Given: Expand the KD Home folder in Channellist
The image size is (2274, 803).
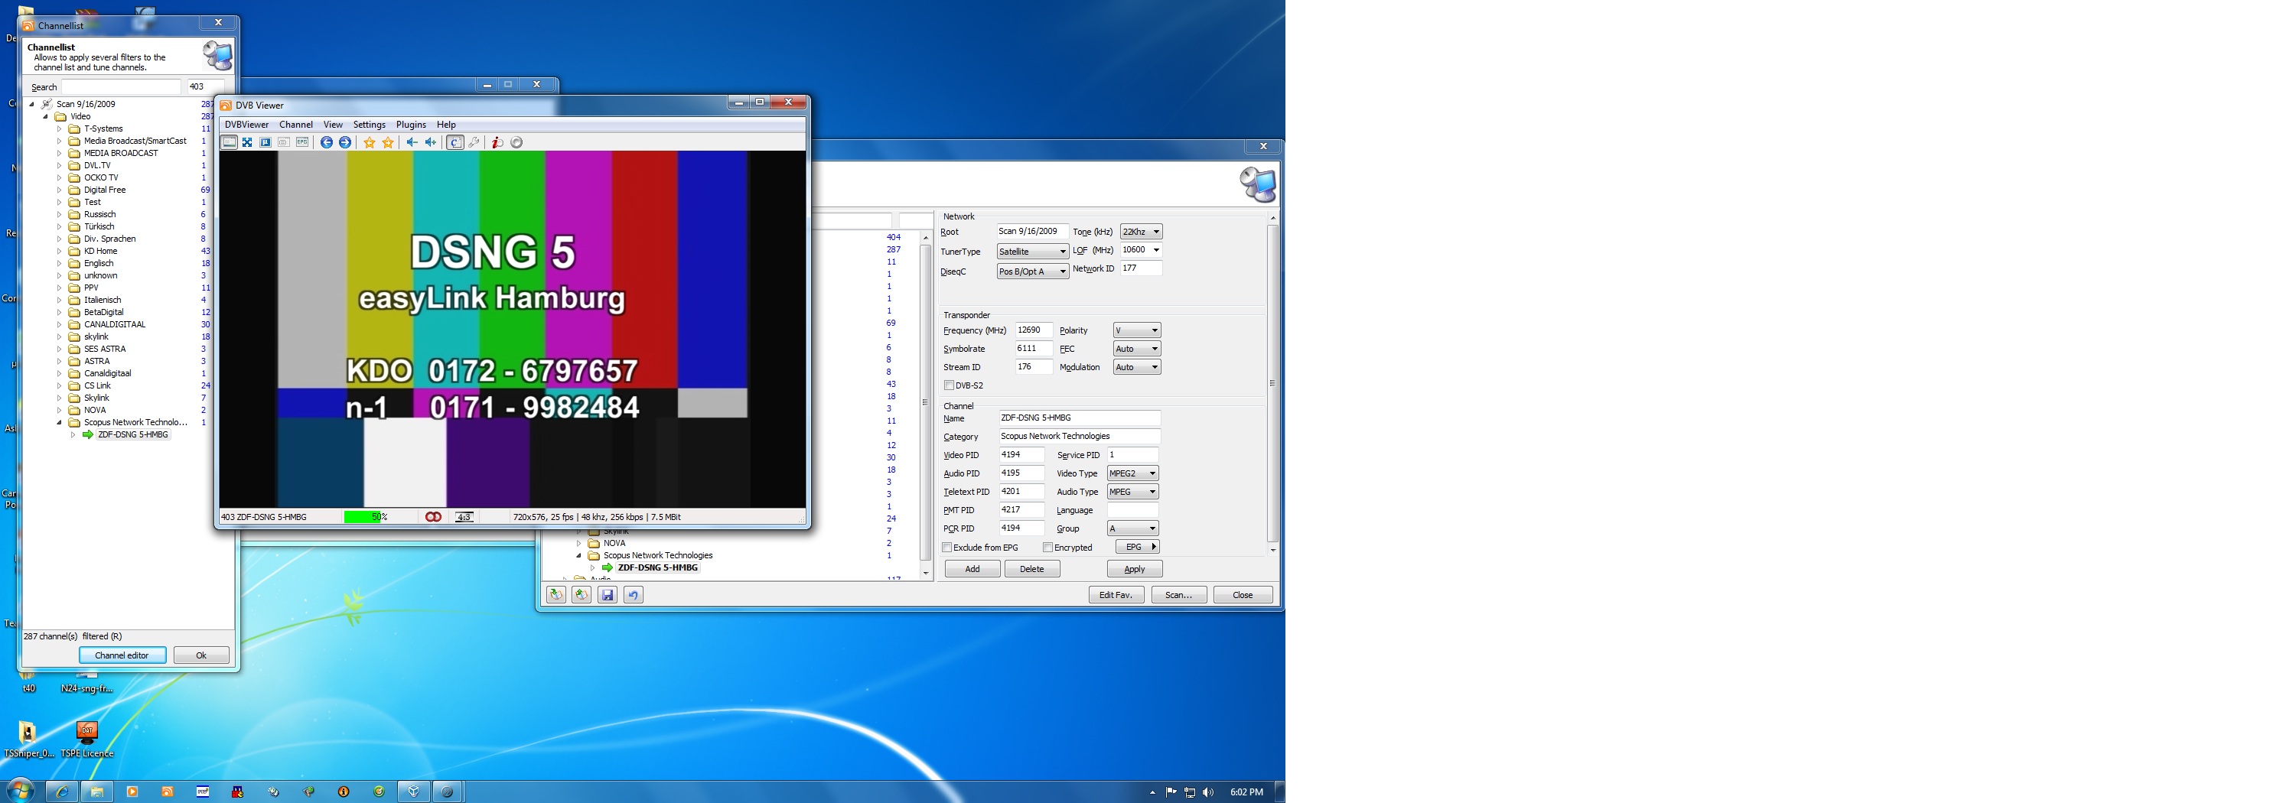Looking at the screenshot, I should [60, 252].
